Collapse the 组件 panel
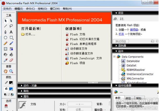Image resolution: width=159 pixels, height=111 pixels. pos(116,51)
